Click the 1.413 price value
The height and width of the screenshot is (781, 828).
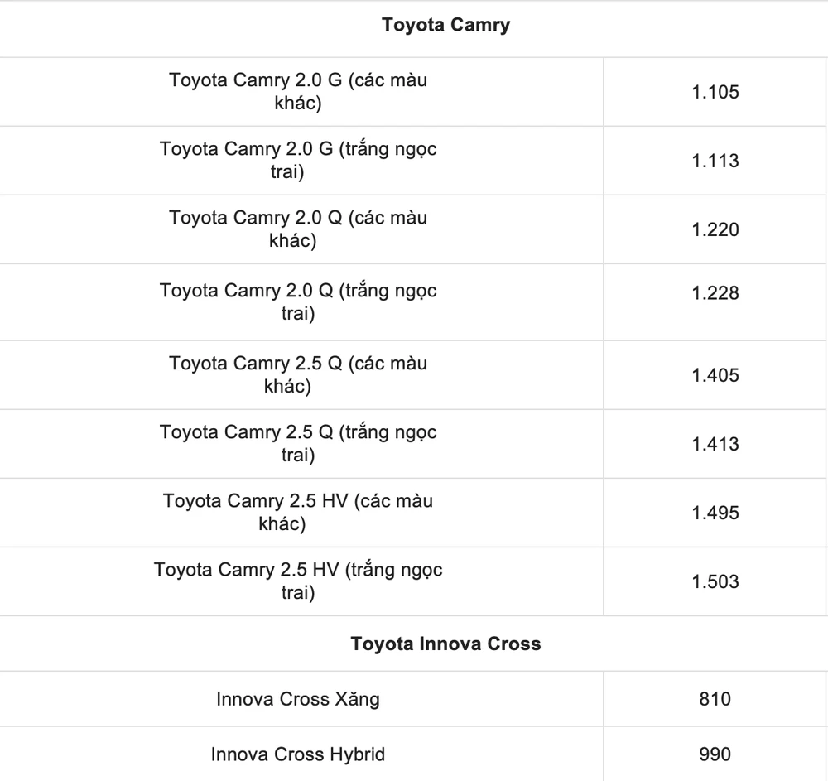pos(715,444)
